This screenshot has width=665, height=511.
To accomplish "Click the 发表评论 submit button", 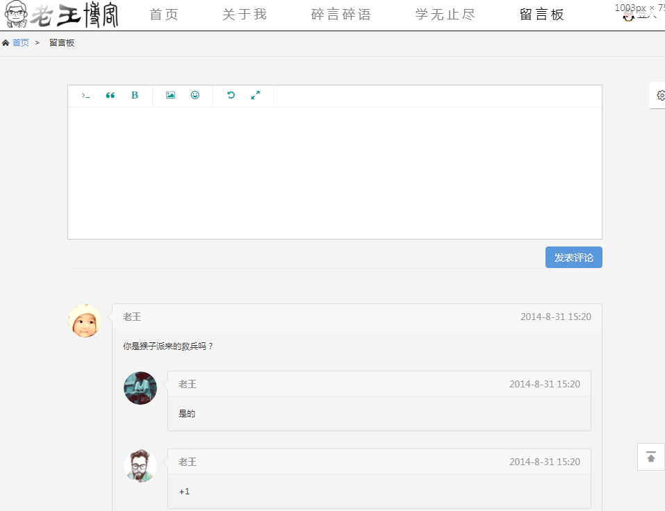I will click(573, 258).
